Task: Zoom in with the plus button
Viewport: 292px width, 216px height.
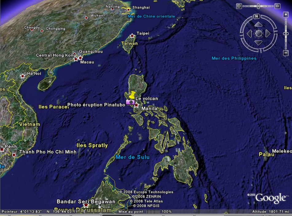Action: [x=286, y=14]
